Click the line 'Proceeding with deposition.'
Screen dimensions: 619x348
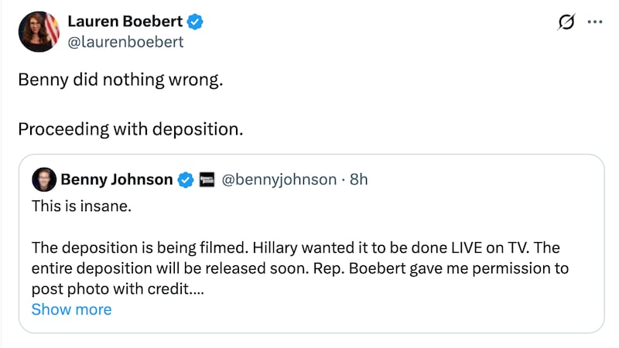tap(130, 128)
